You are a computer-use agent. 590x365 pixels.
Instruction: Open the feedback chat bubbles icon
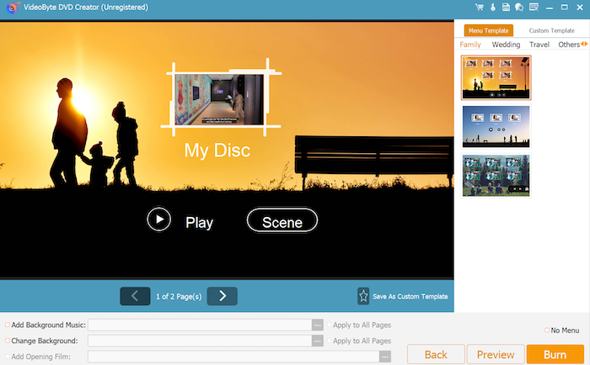point(519,7)
